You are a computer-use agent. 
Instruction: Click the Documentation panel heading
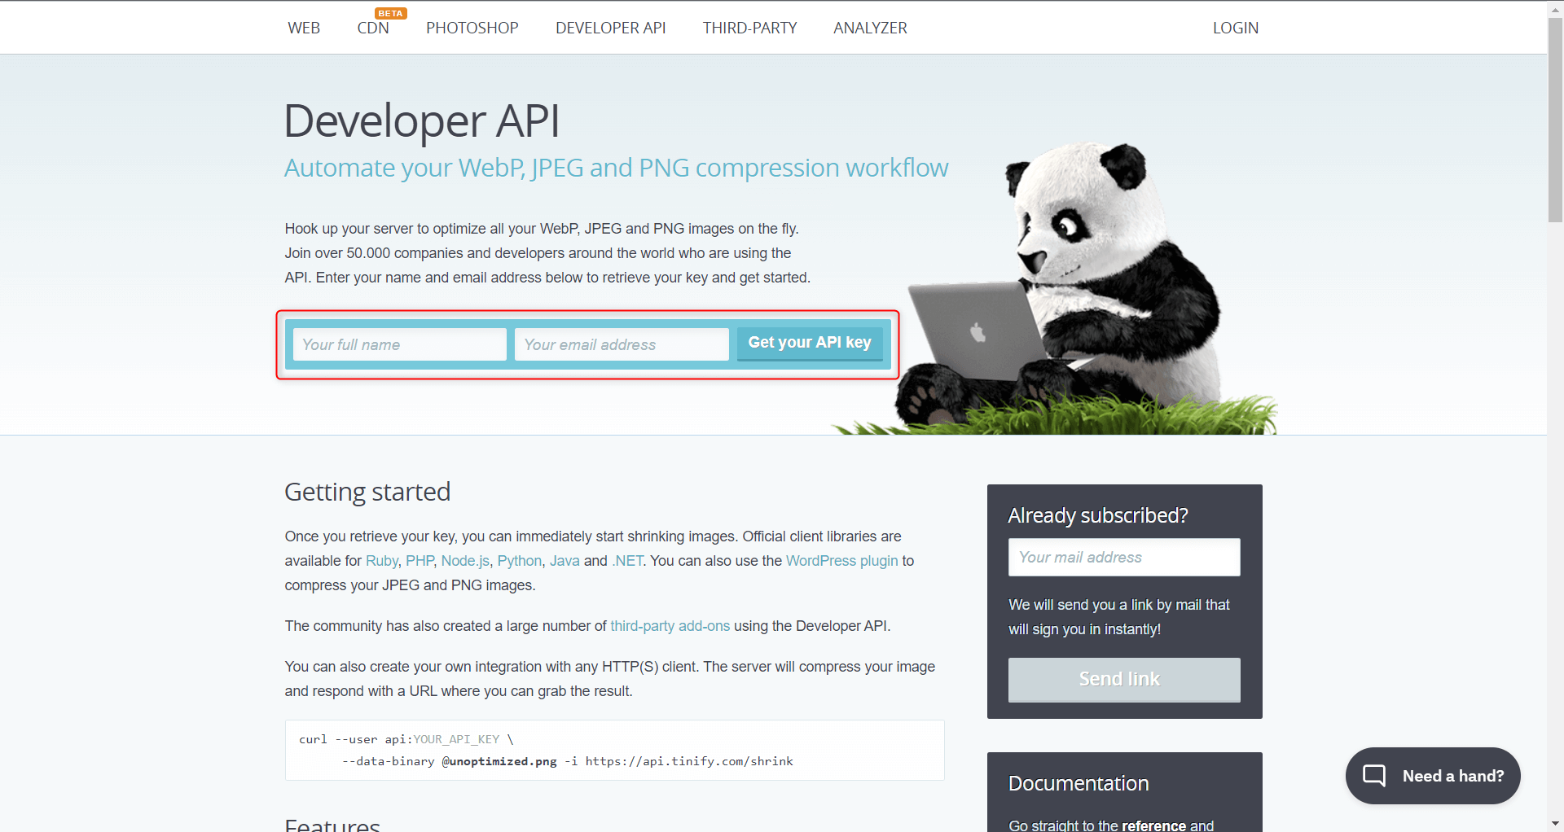[x=1079, y=783]
